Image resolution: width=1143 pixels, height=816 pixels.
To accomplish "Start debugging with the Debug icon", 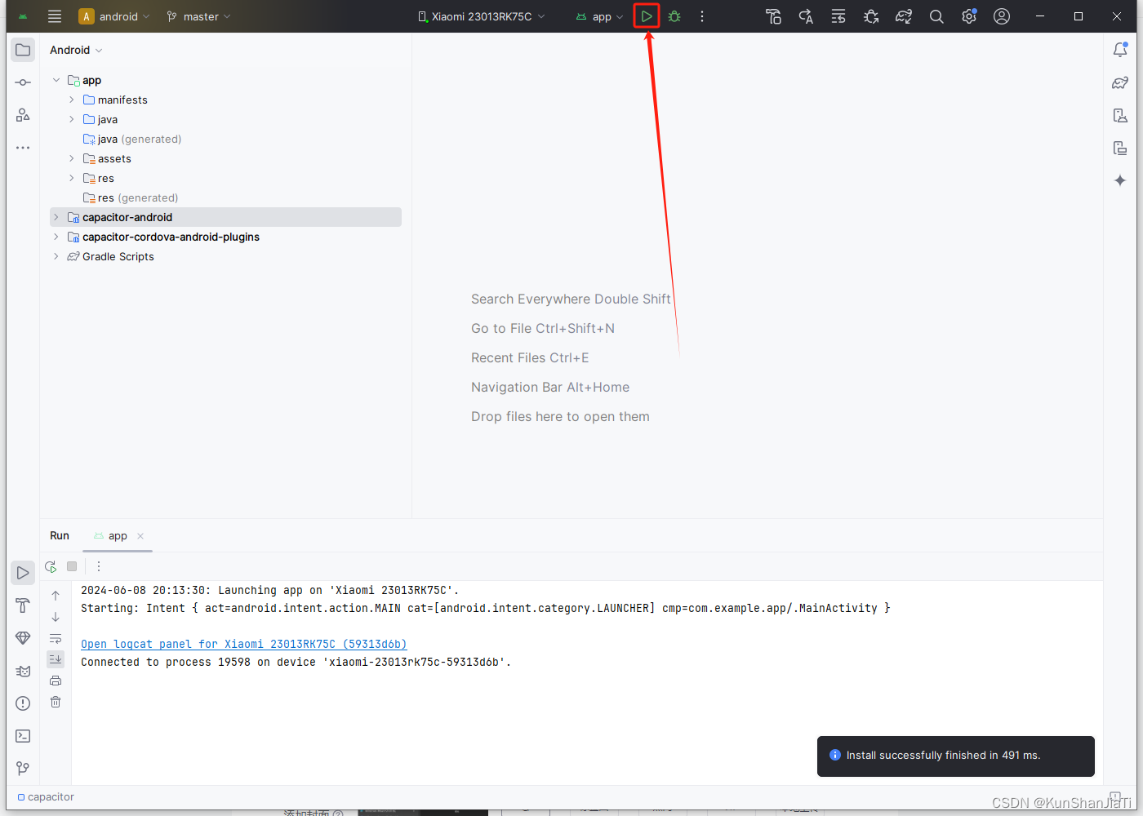I will (674, 16).
